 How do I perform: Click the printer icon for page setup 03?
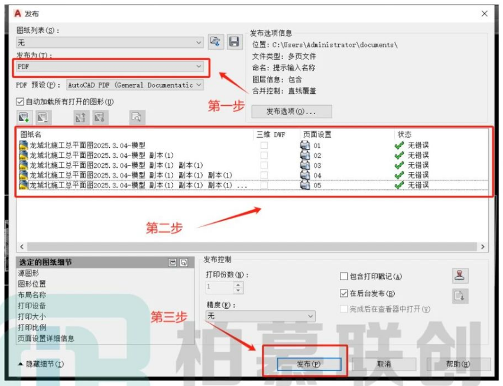click(x=305, y=166)
